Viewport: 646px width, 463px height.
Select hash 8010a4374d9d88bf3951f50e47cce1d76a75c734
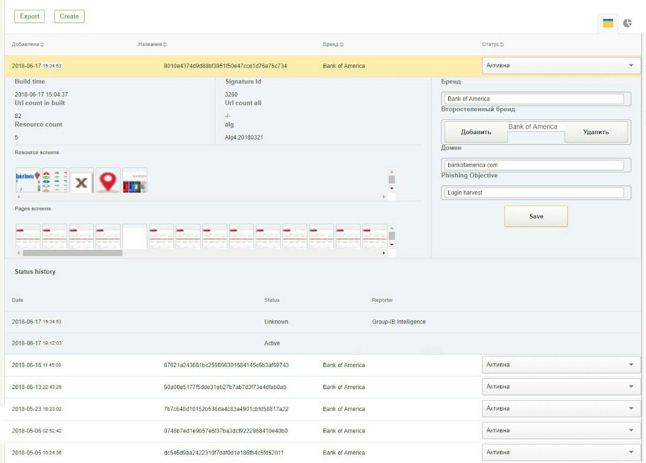click(225, 66)
